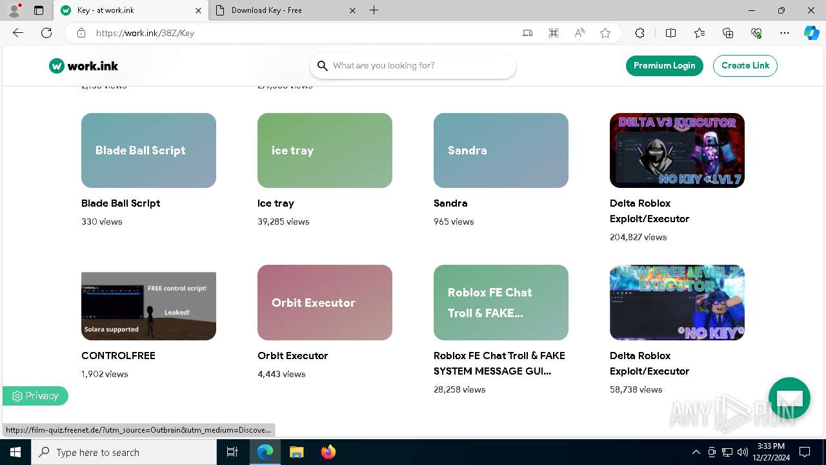This screenshot has width=826, height=465.
Task: Click the 'What are you looking for?' search field
Action: (413, 65)
